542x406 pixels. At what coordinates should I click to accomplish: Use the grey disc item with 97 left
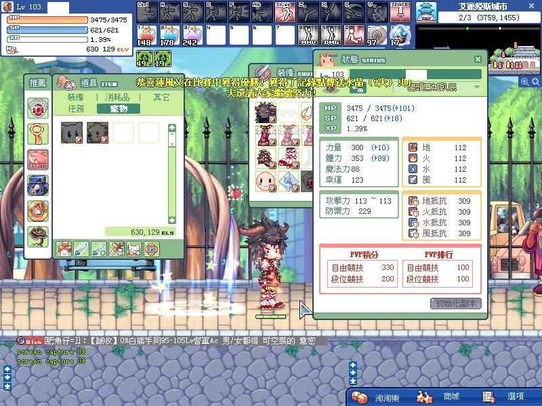(377, 35)
